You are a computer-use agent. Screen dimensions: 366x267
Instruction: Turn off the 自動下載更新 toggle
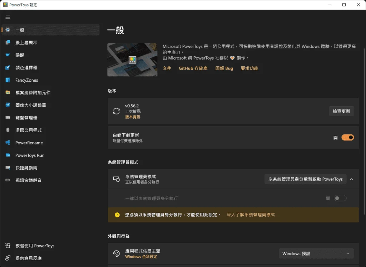coord(347,138)
